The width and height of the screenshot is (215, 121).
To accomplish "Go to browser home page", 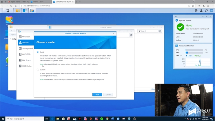I will [x=16, y=6].
